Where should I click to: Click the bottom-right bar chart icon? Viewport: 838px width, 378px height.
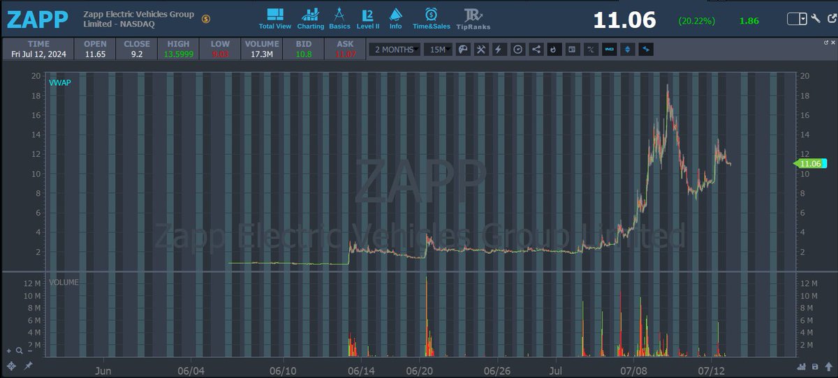(802, 368)
